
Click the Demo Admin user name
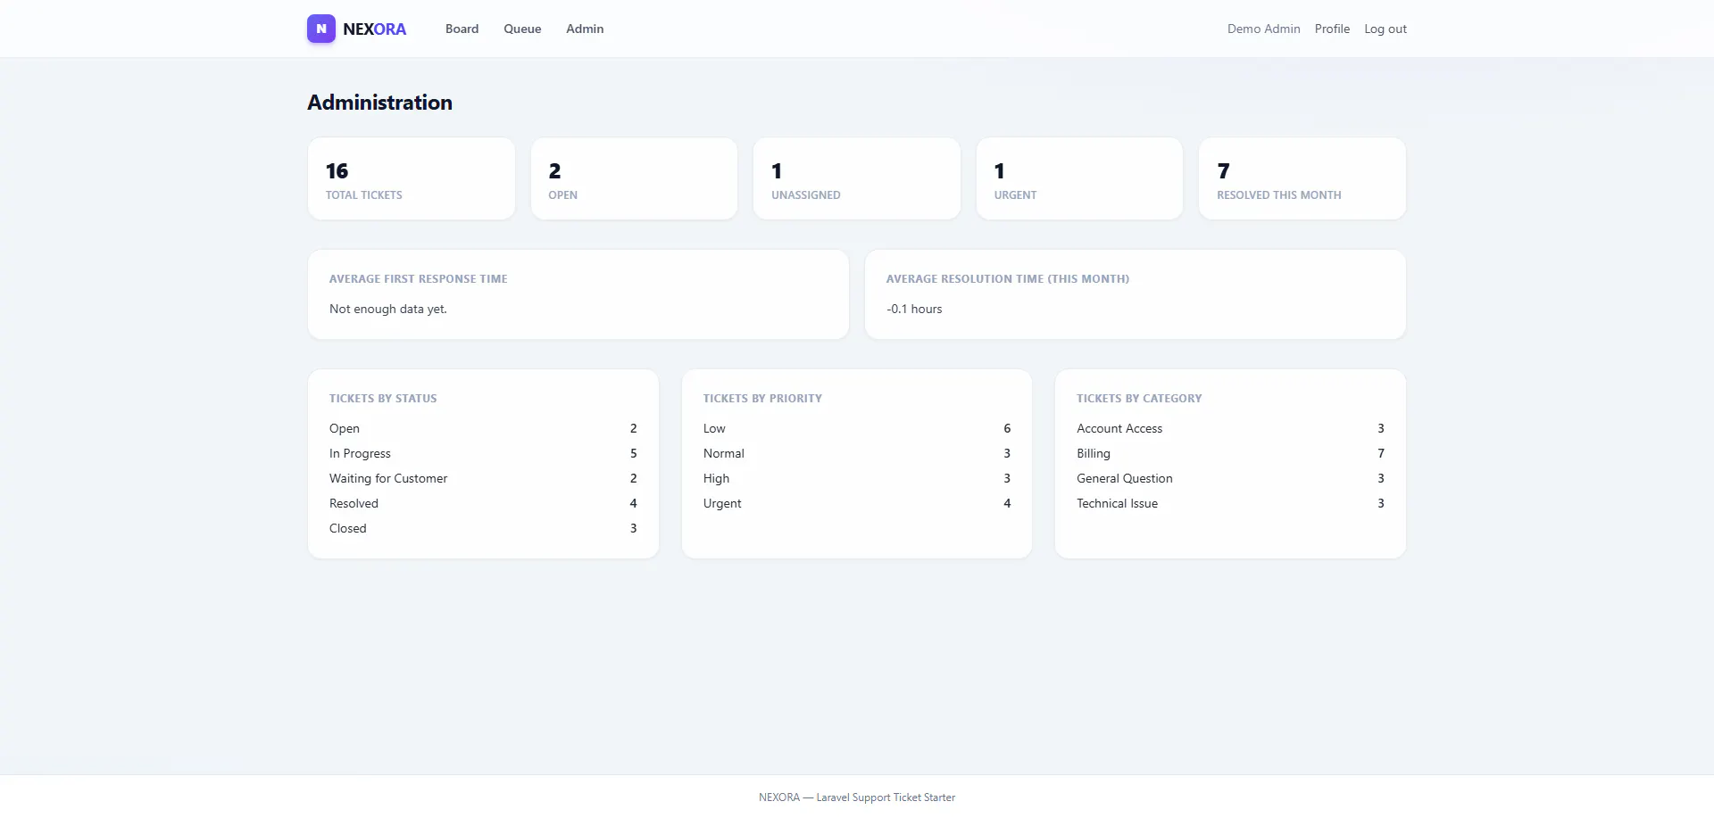(1263, 29)
